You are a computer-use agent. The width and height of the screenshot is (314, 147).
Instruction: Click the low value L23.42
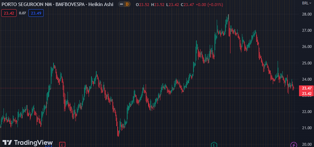(x=173, y=4)
